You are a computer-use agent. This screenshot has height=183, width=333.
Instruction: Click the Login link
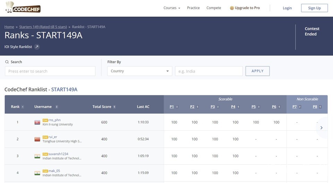click(x=287, y=8)
